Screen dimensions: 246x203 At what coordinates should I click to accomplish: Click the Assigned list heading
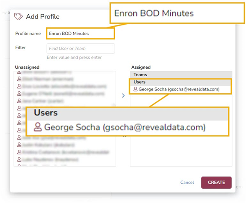[141, 67]
